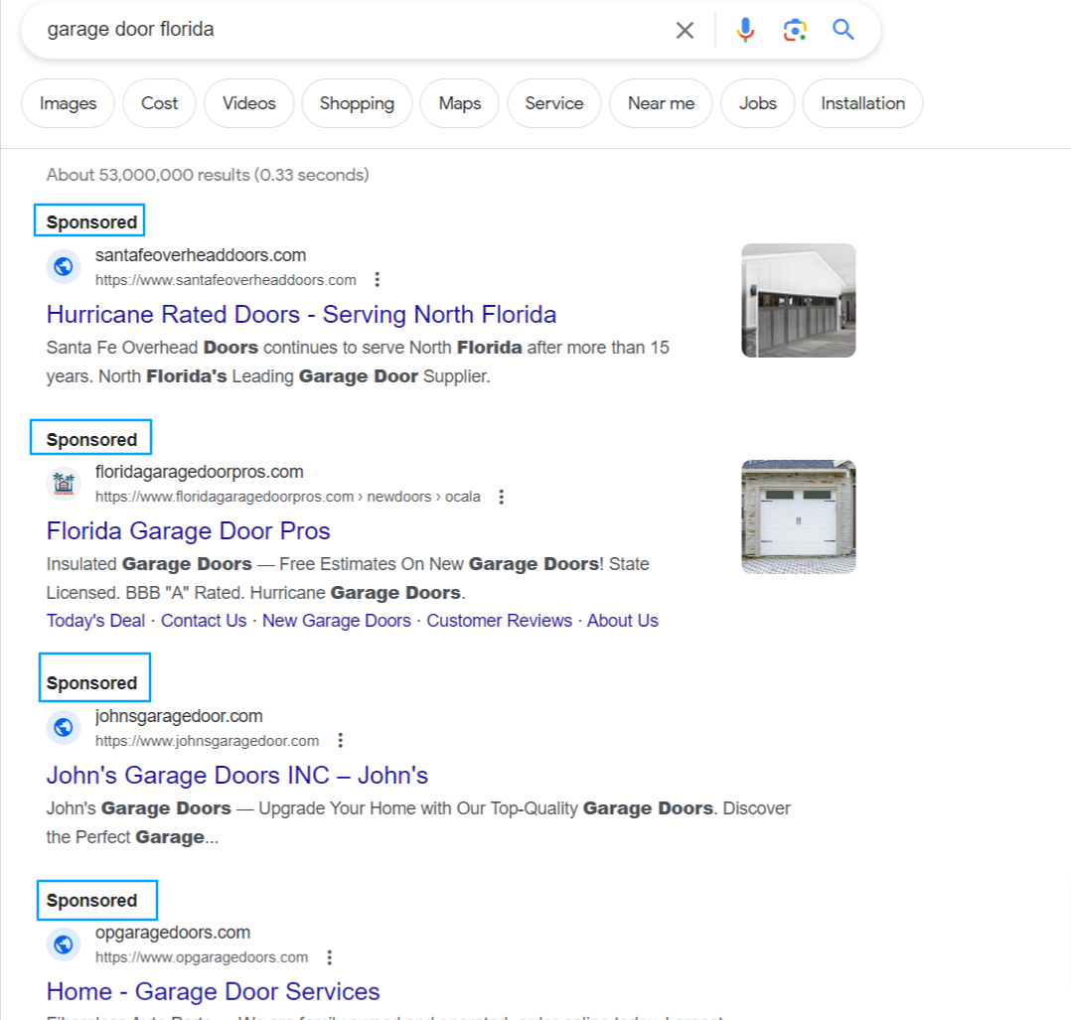Follow the 'Contact Us' sitelink

(x=204, y=621)
